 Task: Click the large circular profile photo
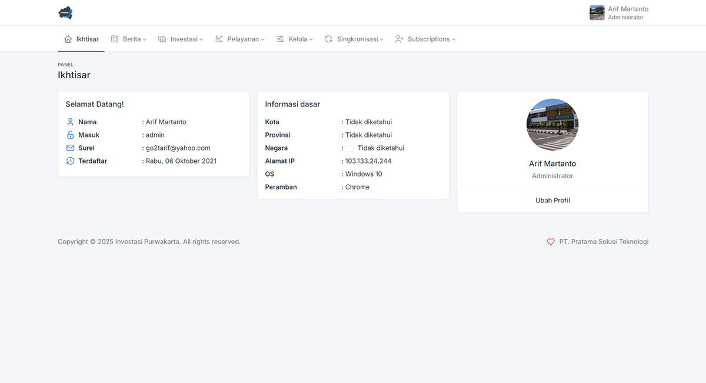click(552, 125)
